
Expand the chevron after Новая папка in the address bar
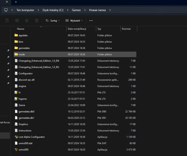(110, 10)
